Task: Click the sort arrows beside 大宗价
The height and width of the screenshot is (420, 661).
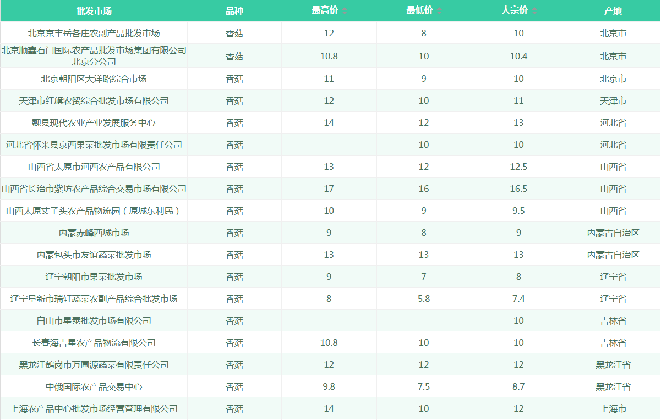Action: click(x=534, y=11)
